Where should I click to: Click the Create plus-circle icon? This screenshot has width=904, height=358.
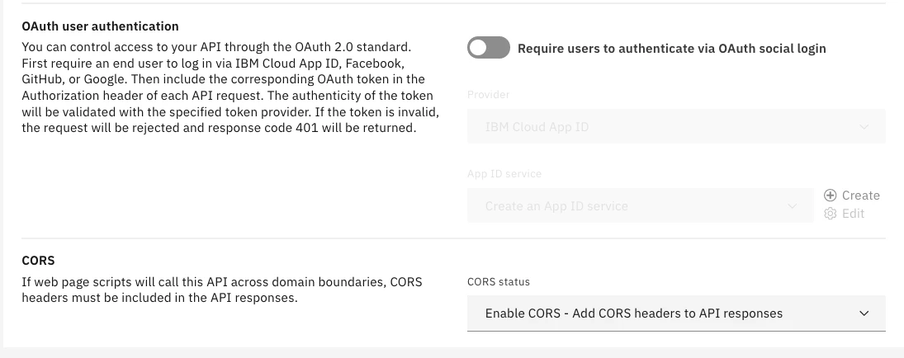[x=831, y=195]
